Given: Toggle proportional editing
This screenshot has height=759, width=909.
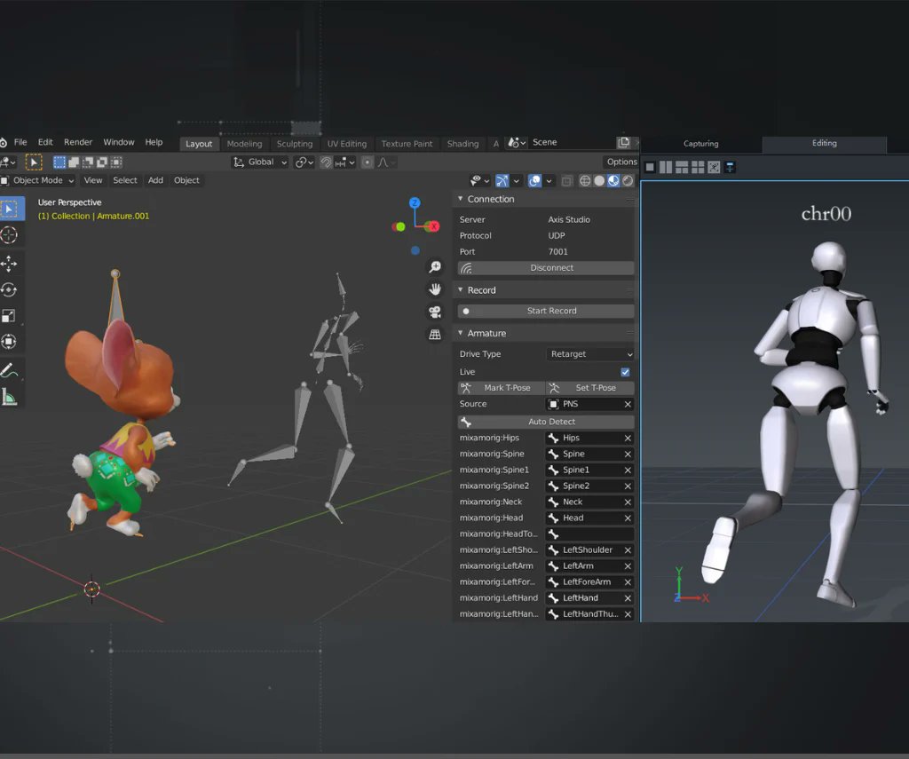Looking at the screenshot, I should pyautogui.click(x=368, y=162).
